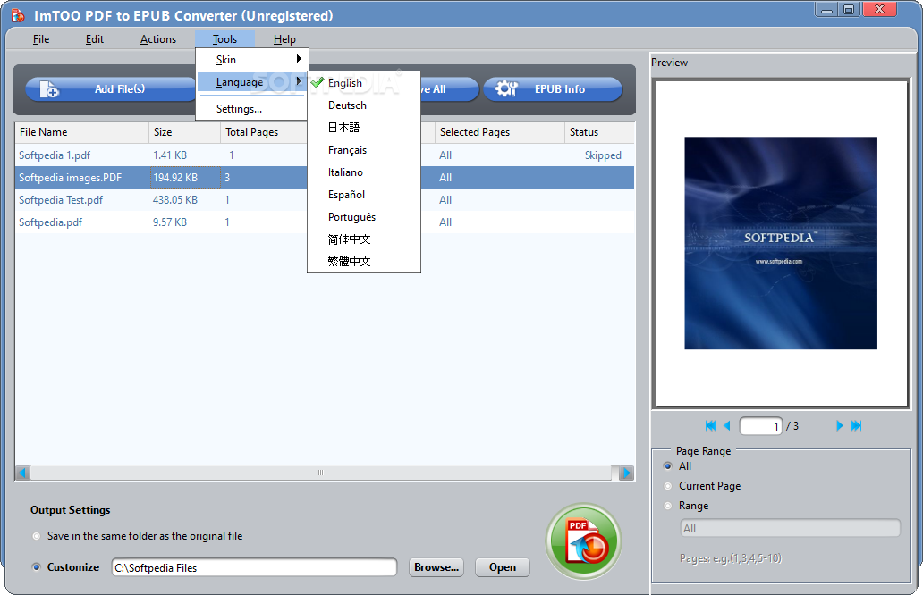Open Settings... from Tools menu
923x595 pixels.
point(252,109)
